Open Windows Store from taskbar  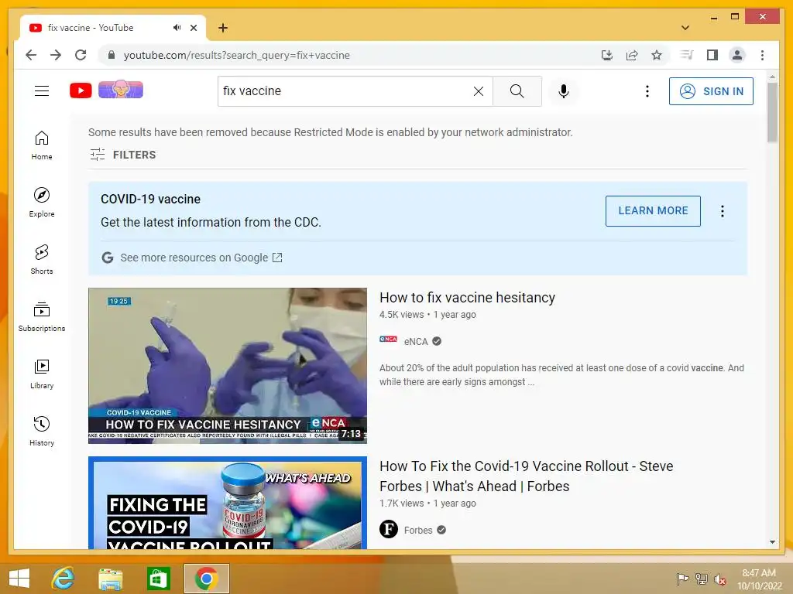158,579
